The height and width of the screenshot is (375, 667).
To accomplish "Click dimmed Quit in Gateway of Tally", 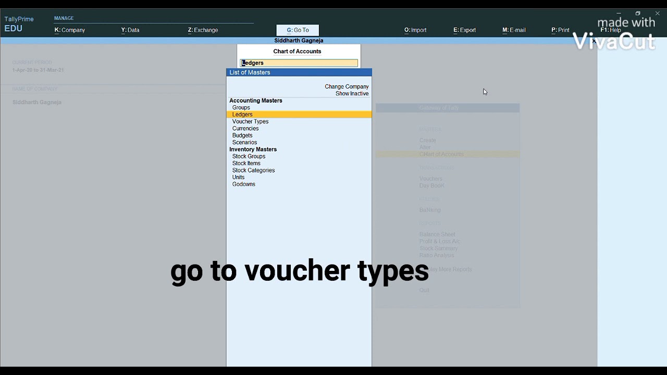I will pyautogui.click(x=424, y=290).
